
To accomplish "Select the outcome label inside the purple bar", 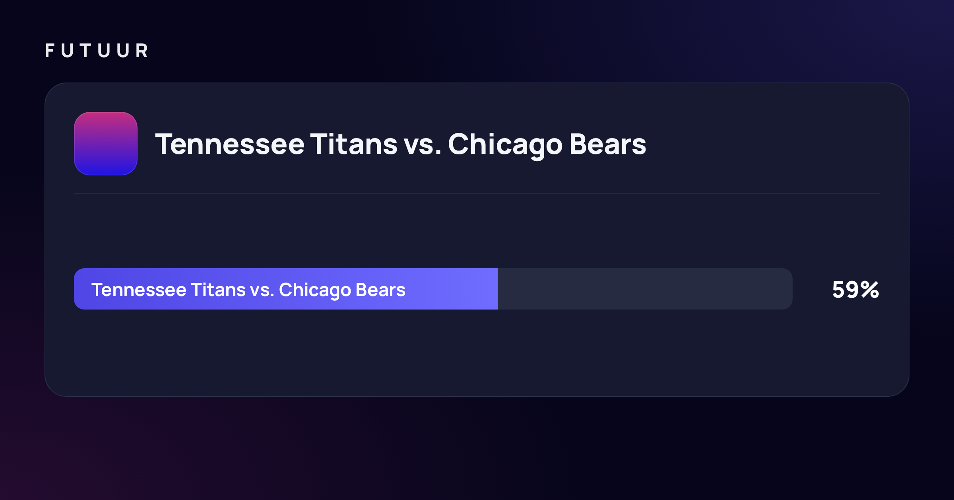I will point(248,290).
